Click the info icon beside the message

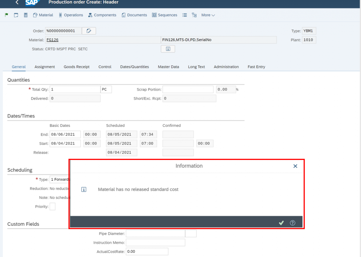[x=84, y=189]
